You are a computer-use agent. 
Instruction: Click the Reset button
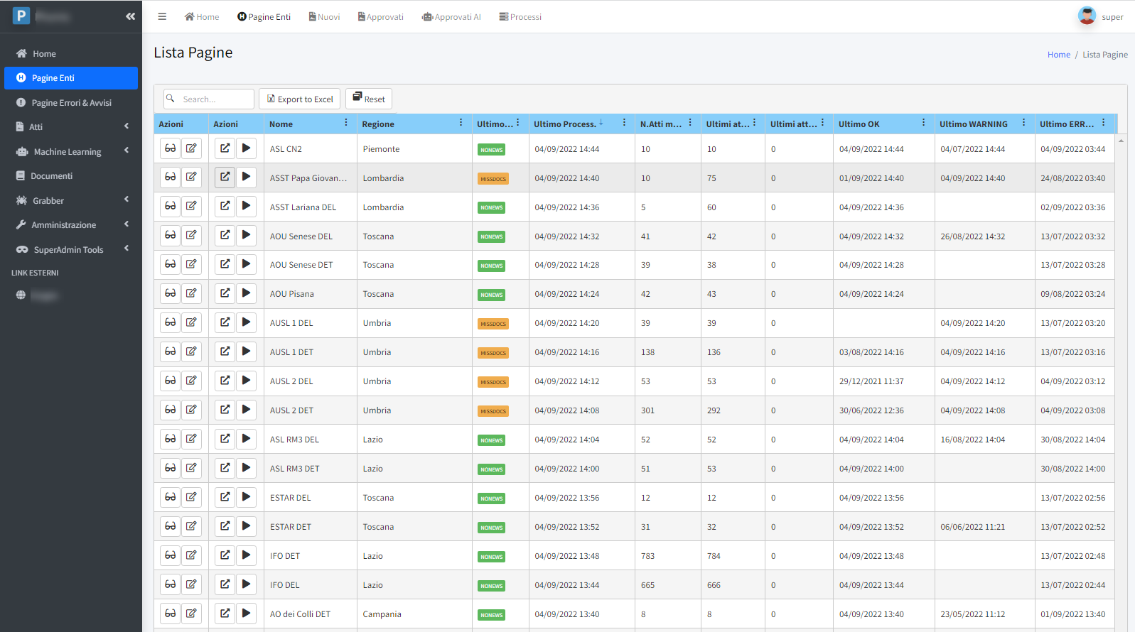click(368, 99)
